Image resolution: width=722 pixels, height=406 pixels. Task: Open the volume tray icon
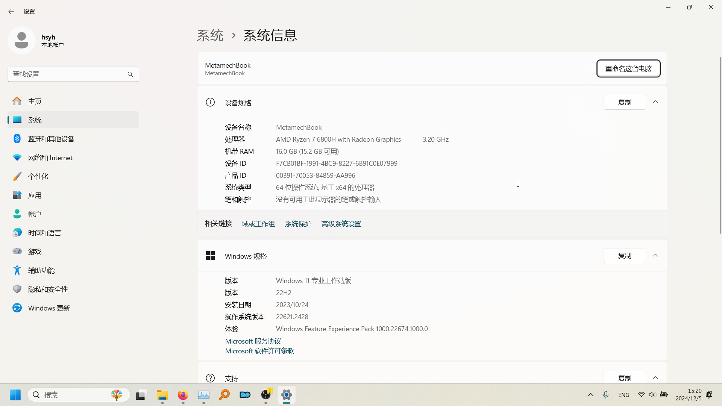(652, 395)
